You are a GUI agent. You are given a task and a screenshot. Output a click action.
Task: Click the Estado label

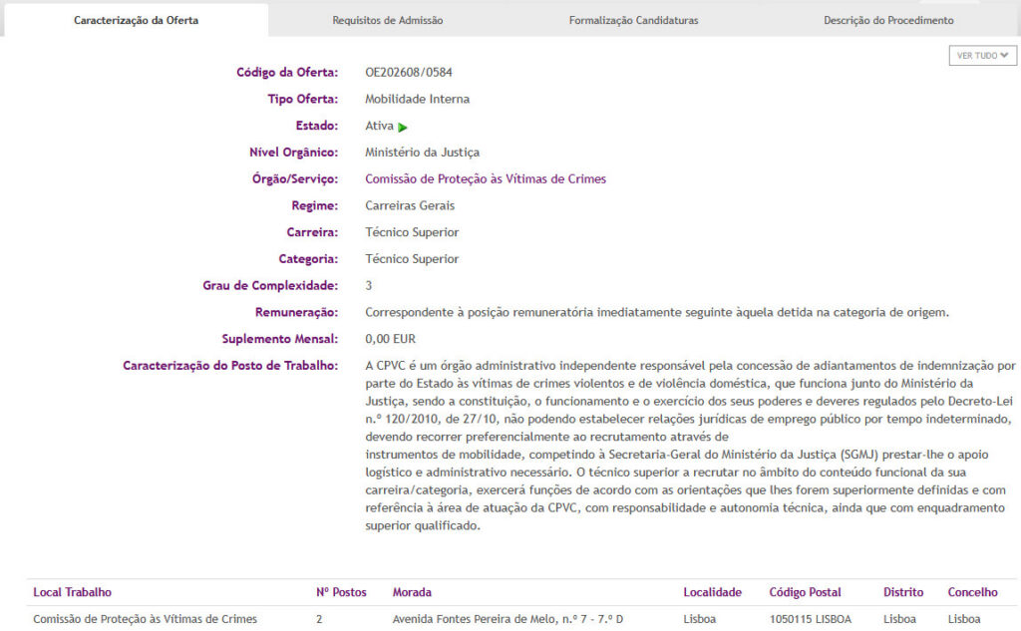[316, 126]
